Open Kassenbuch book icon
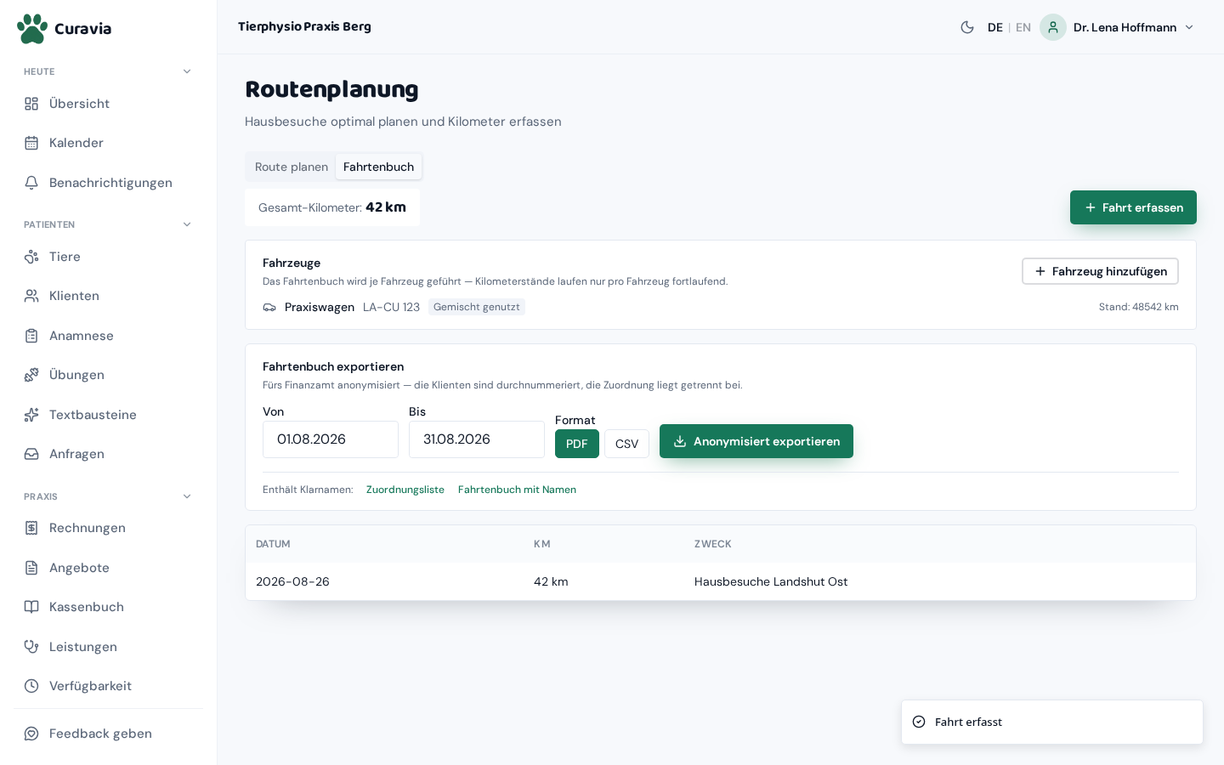The height and width of the screenshot is (765, 1224). [31, 607]
